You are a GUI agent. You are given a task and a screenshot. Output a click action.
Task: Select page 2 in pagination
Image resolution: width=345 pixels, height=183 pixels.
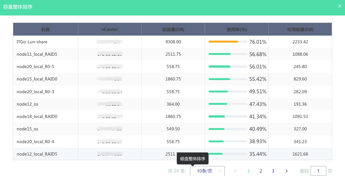pyautogui.click(x=261, y=171)
